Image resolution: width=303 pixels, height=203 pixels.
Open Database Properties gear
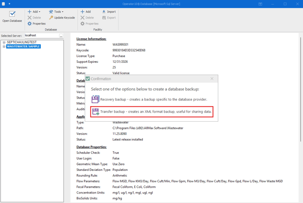tap(30, 24)
